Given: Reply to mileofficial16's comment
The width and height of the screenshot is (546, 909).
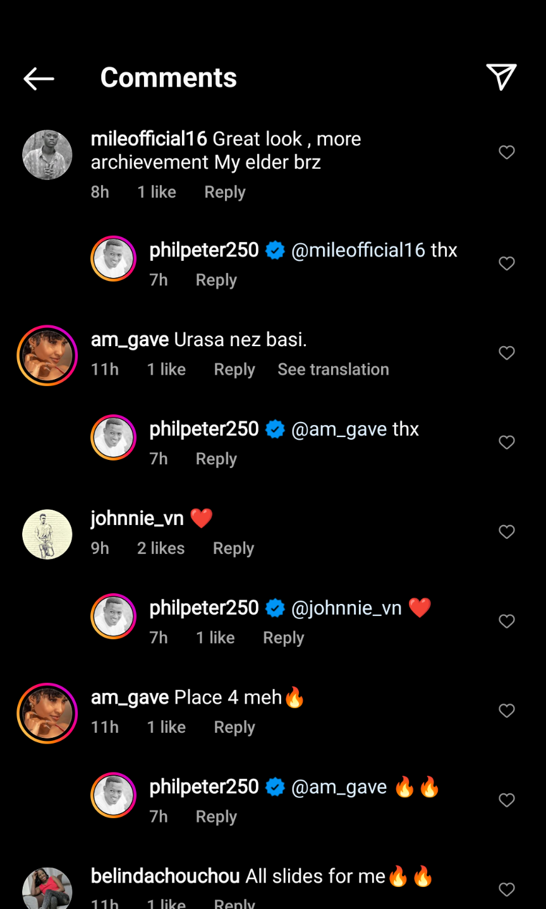Looking at the screenshot, I should coord(224,192).
